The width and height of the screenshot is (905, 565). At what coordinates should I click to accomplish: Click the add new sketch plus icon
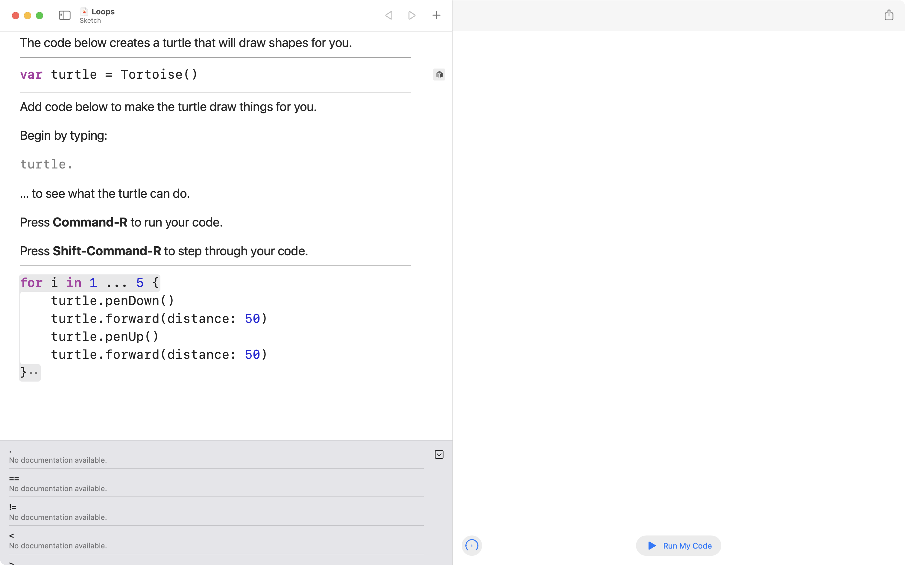coord(436,15)
